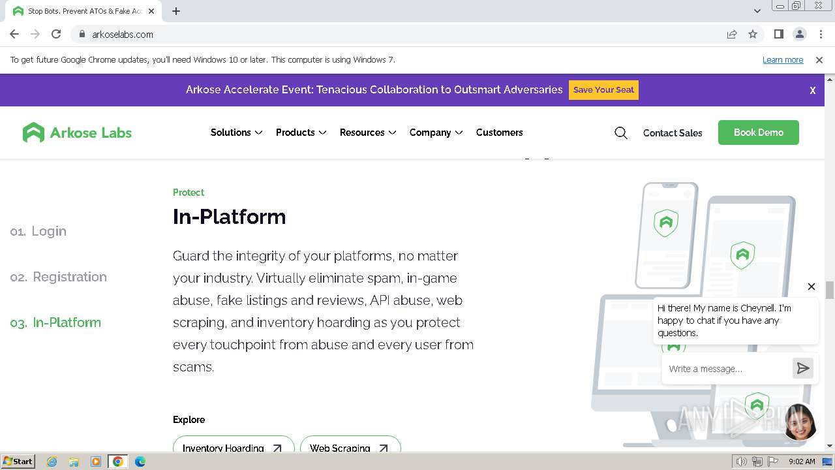
Task: Open the share page icon in address bar
Action: click(x=732, y=34)
